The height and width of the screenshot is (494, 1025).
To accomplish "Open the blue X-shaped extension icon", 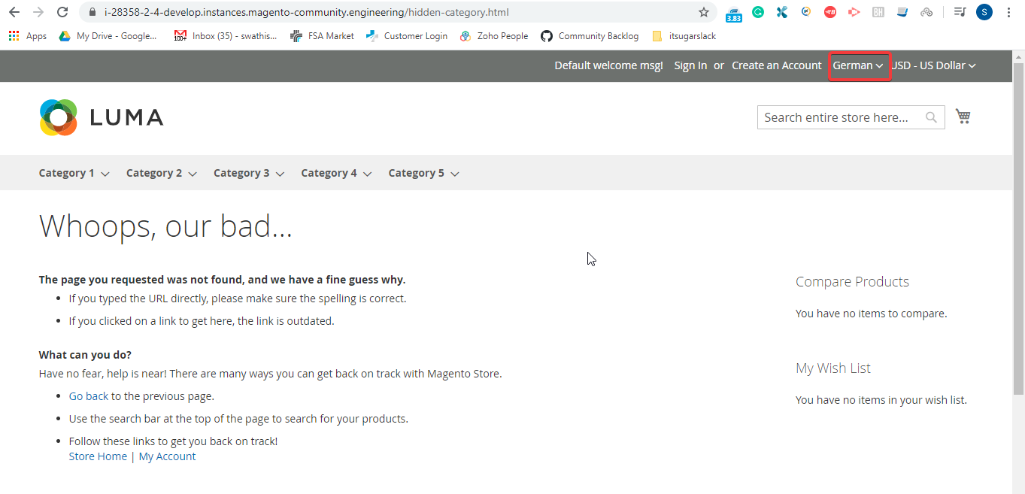I will 782,12.
